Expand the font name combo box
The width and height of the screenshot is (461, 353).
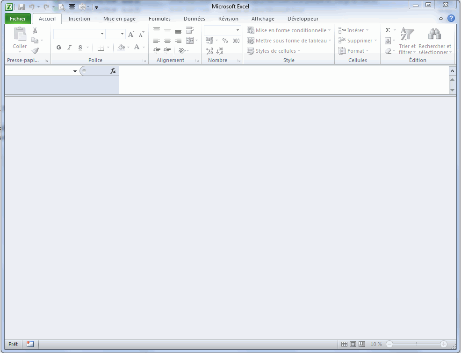102,34
